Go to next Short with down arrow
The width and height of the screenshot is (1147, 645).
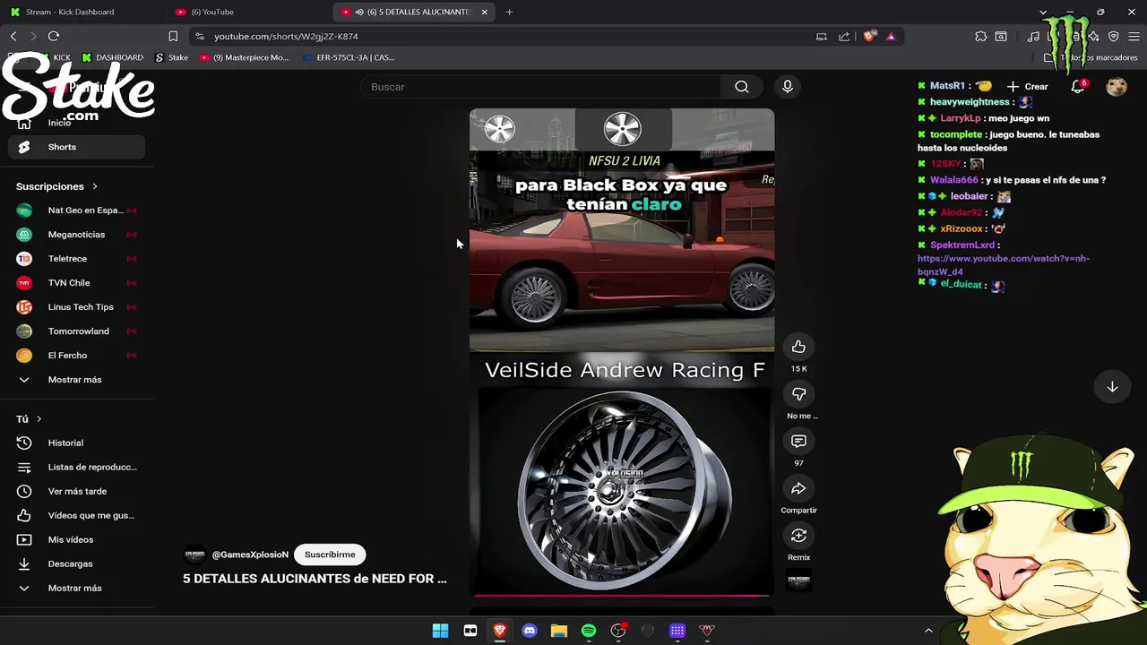tap(1112, 387)
